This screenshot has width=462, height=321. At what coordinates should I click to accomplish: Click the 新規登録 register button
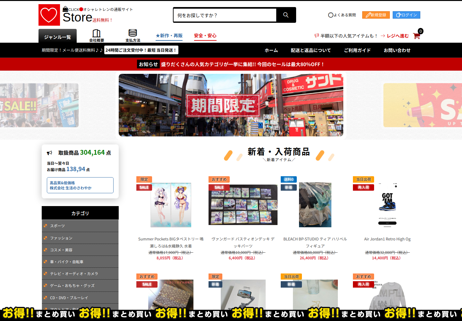[376, 15]
